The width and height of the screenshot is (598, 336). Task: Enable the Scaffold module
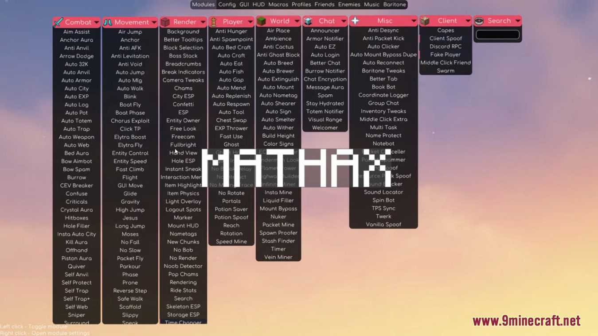point(130,307)
